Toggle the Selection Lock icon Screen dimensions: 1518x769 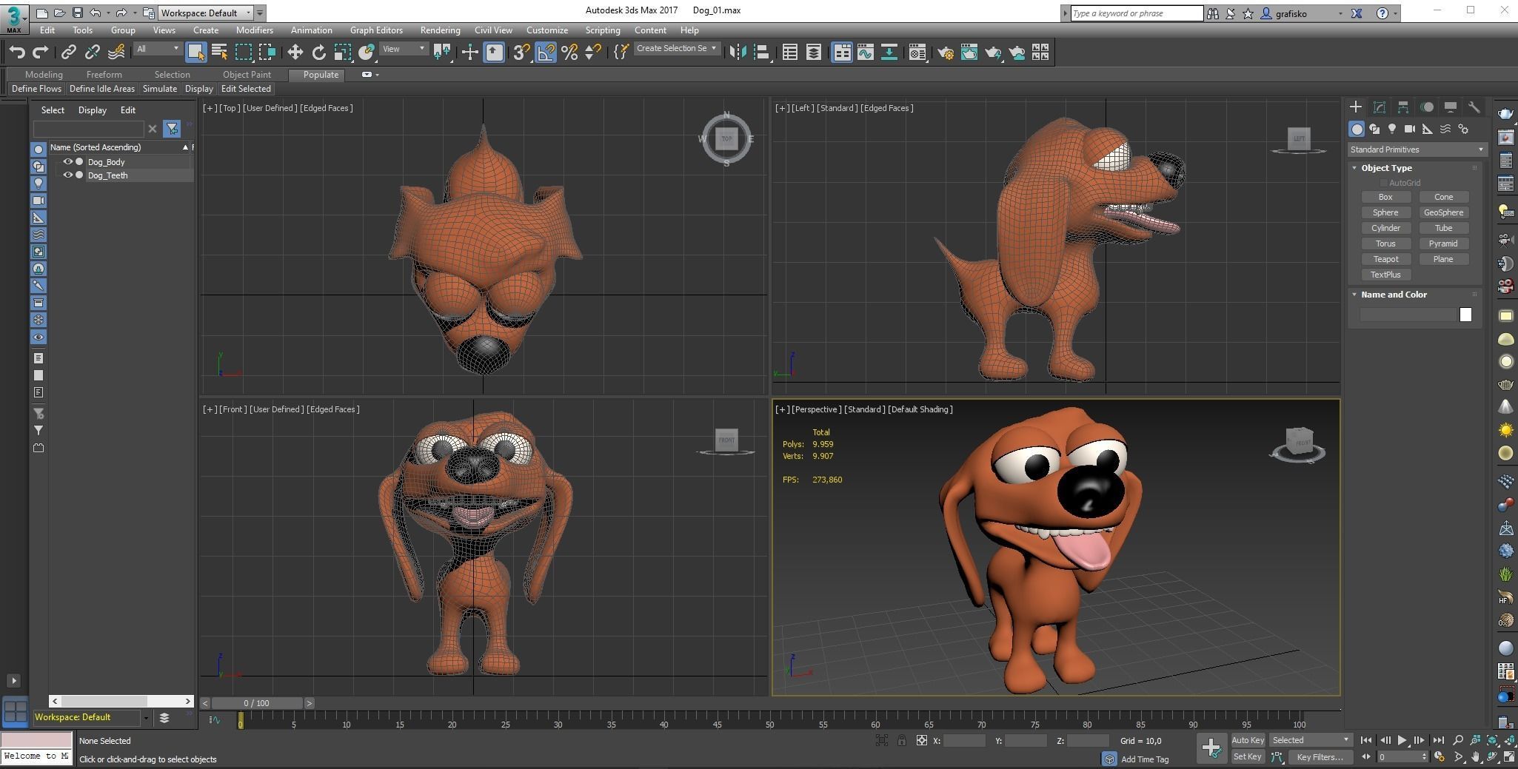(901, 740)
